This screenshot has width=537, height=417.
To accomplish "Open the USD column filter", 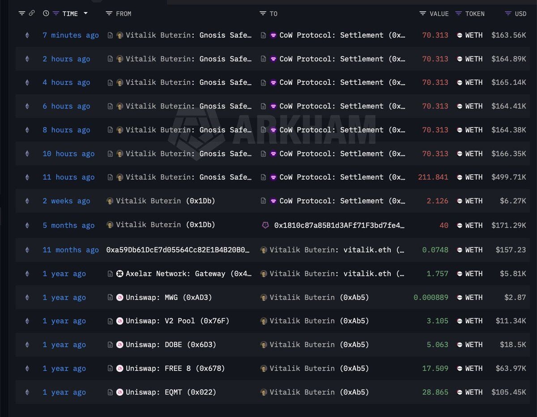I will pyautogui.click(x=507, y=13).
